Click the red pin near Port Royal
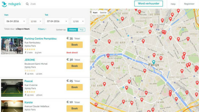Viewport: 199px width, 112px height. coord(146,93)
